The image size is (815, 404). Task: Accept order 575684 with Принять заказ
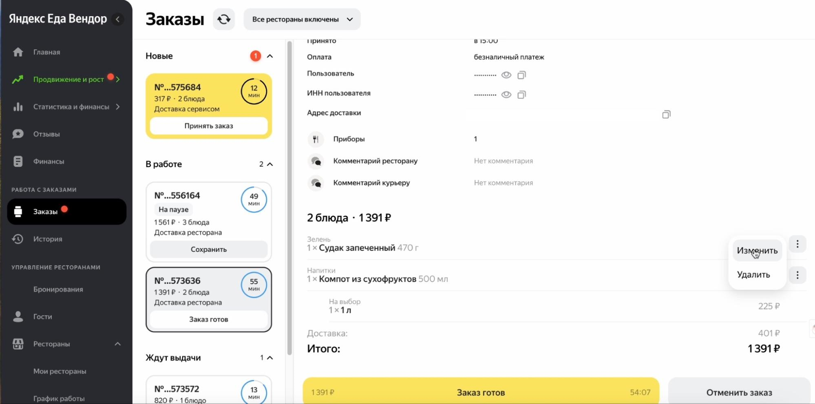[208, 126]
